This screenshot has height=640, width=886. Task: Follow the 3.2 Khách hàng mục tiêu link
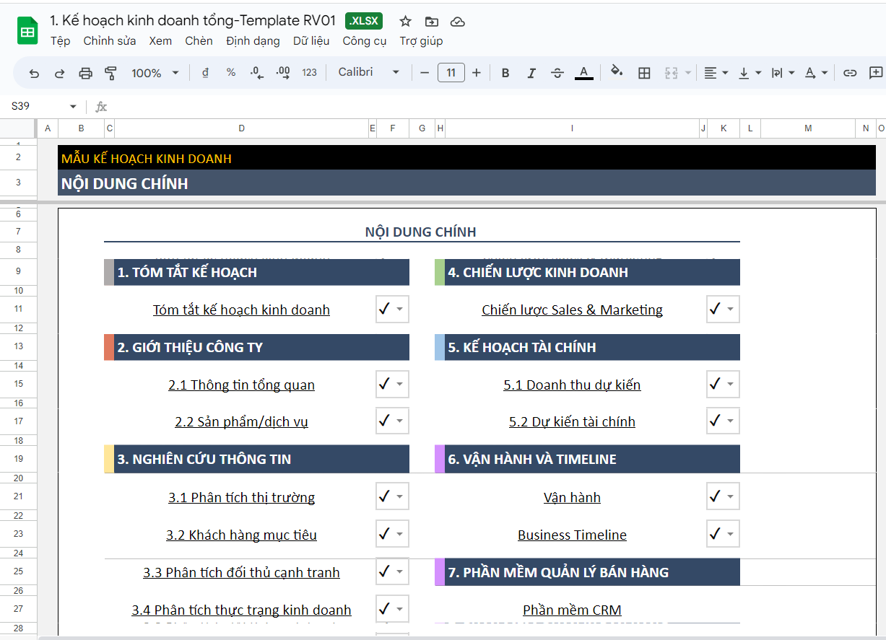pyautogui.click(x=241, y=535)
